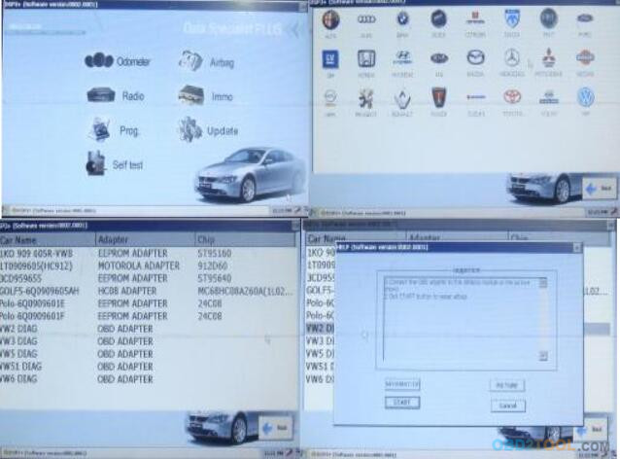The height and width of the screenshot is (459, 620).
Task: Select the 1T0909605(HC912) row
Action: click(148, 265)
